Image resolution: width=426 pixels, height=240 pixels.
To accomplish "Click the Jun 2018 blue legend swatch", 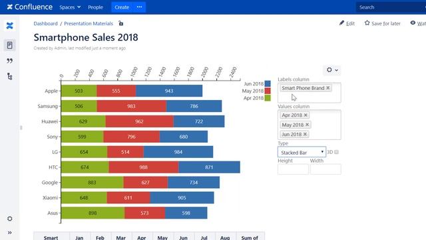I will (268, 84).
